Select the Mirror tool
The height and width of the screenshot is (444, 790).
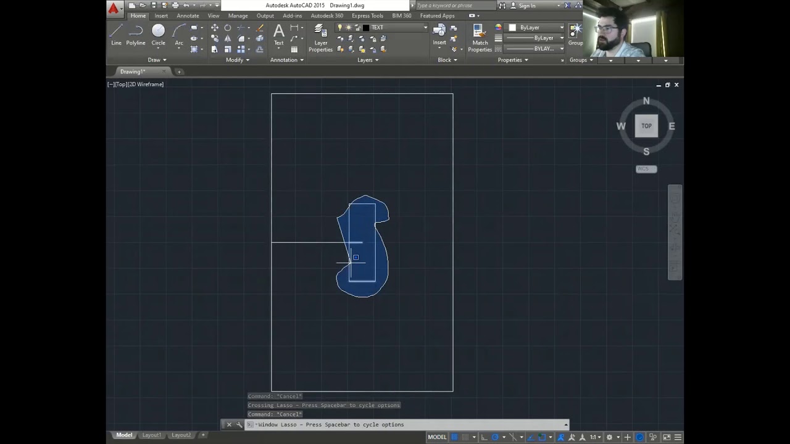[x=228, y=38]
